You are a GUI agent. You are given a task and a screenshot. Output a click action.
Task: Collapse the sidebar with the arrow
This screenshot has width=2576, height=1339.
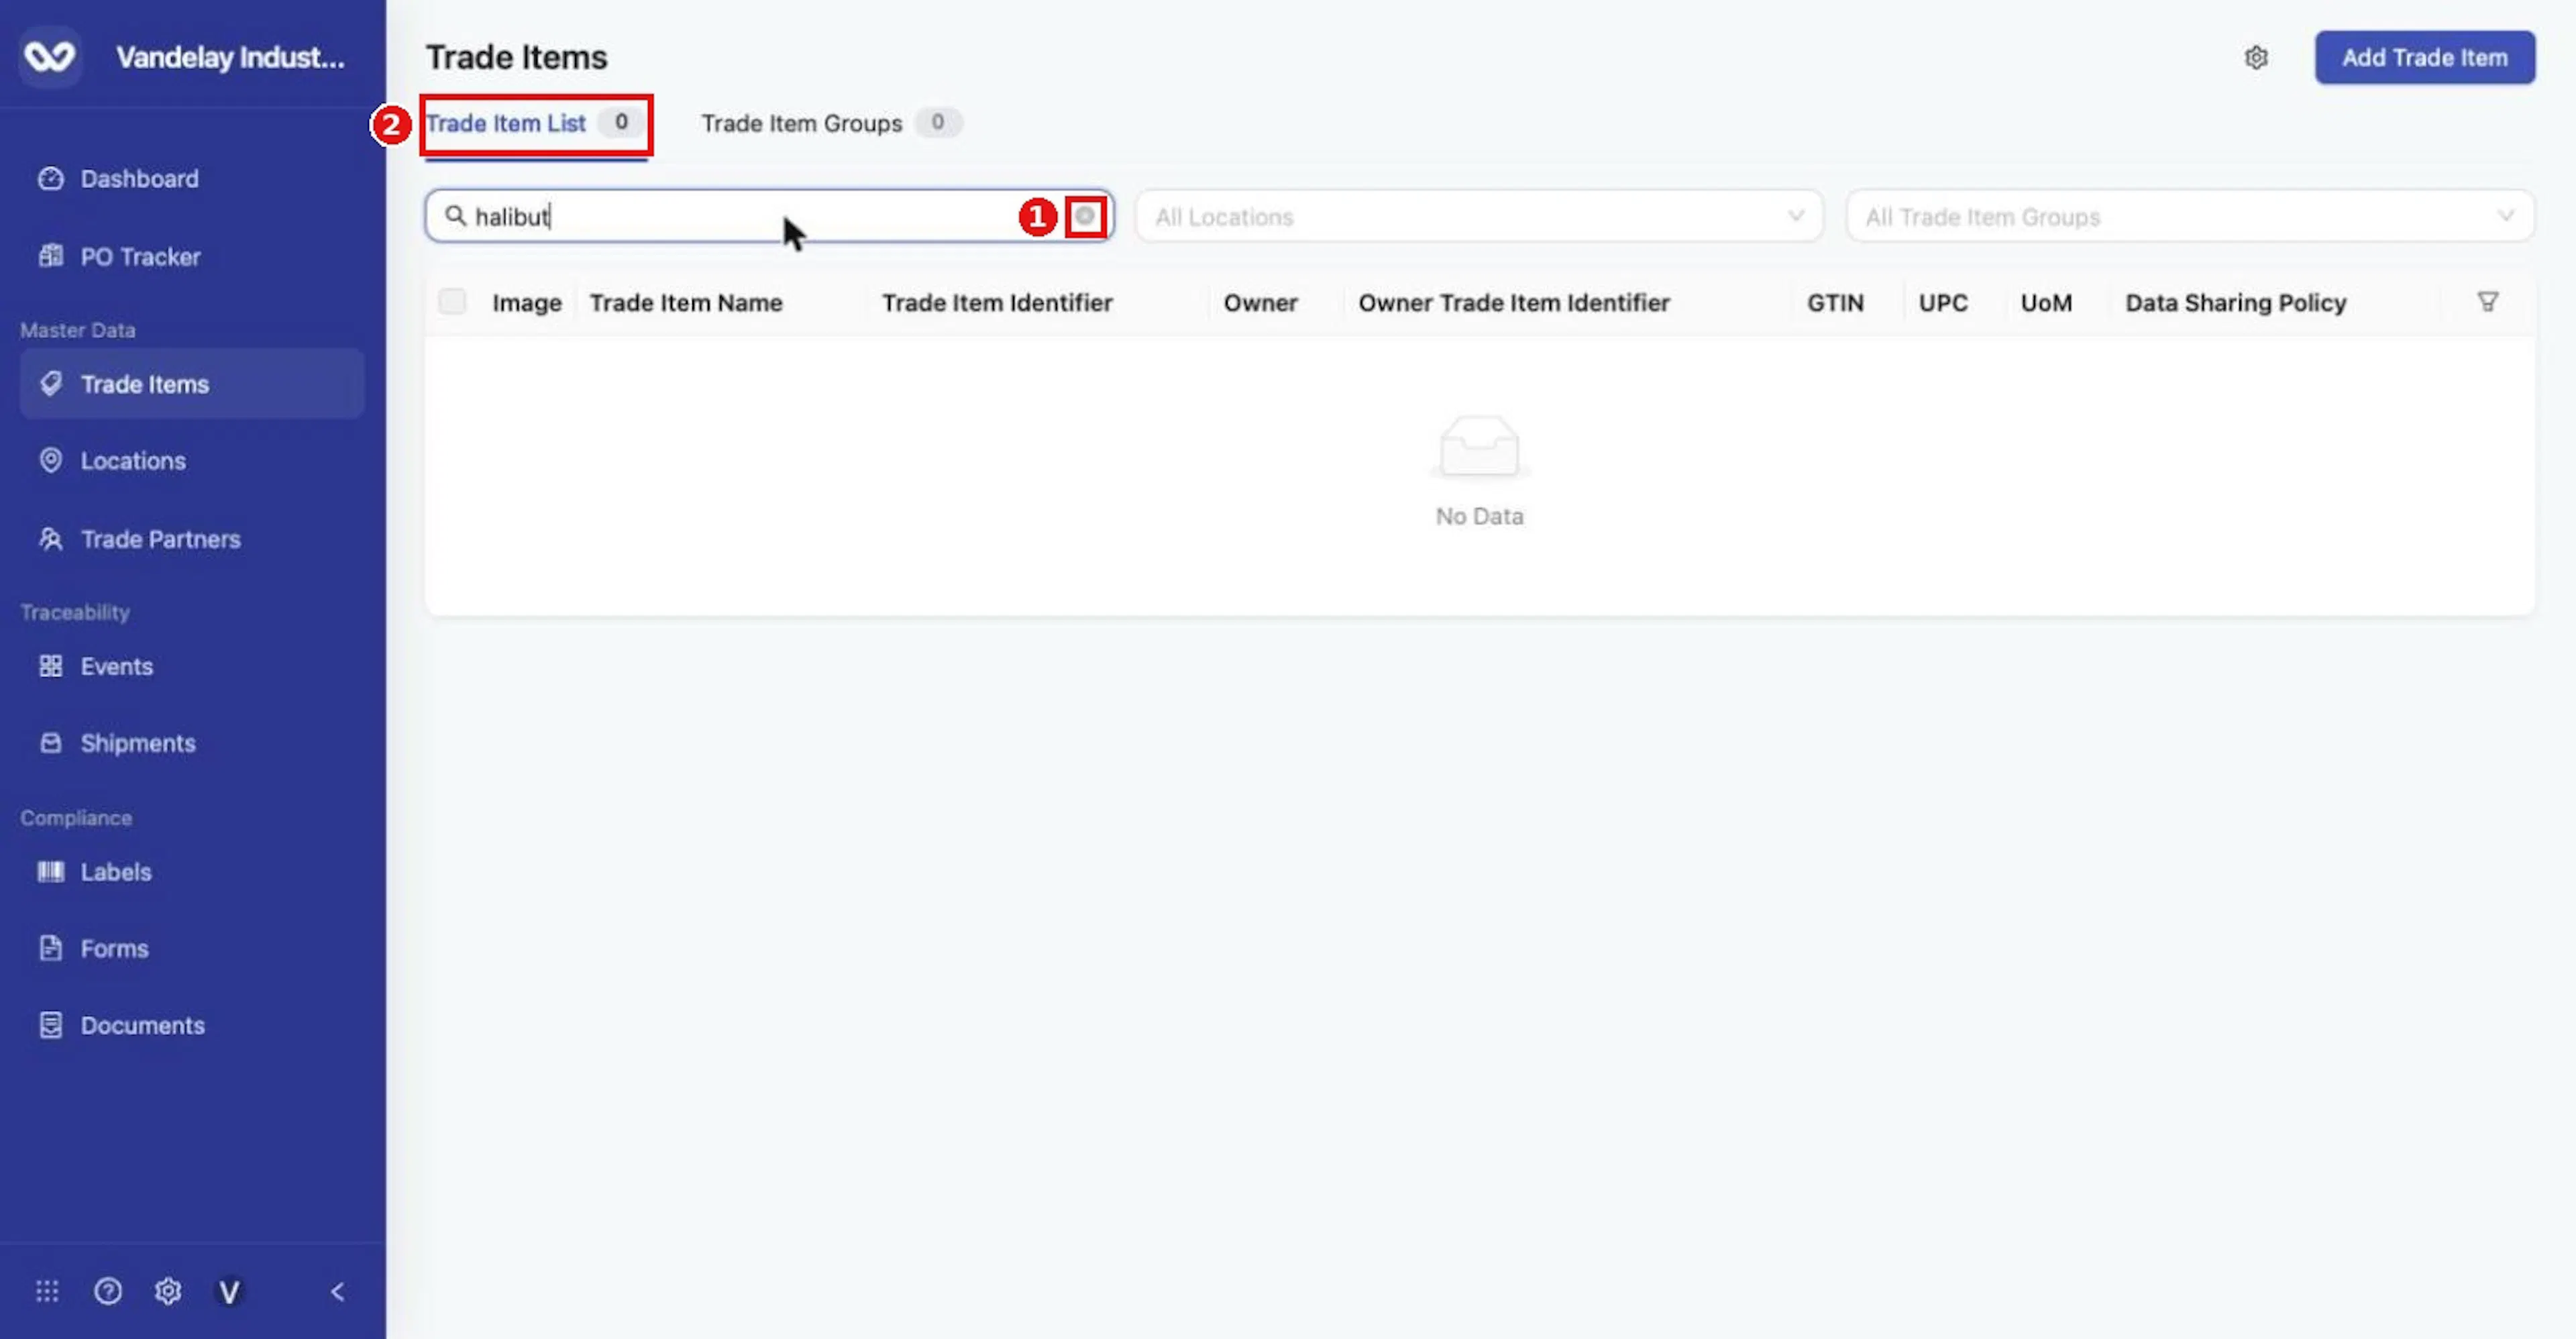click(338, 1291)
